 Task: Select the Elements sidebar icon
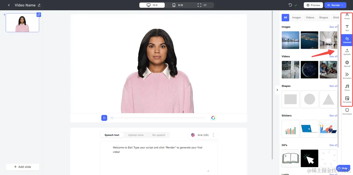pos(347,40)
